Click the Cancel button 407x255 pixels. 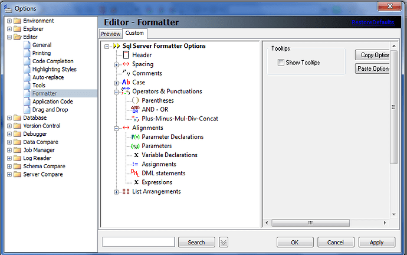(336, 242)
